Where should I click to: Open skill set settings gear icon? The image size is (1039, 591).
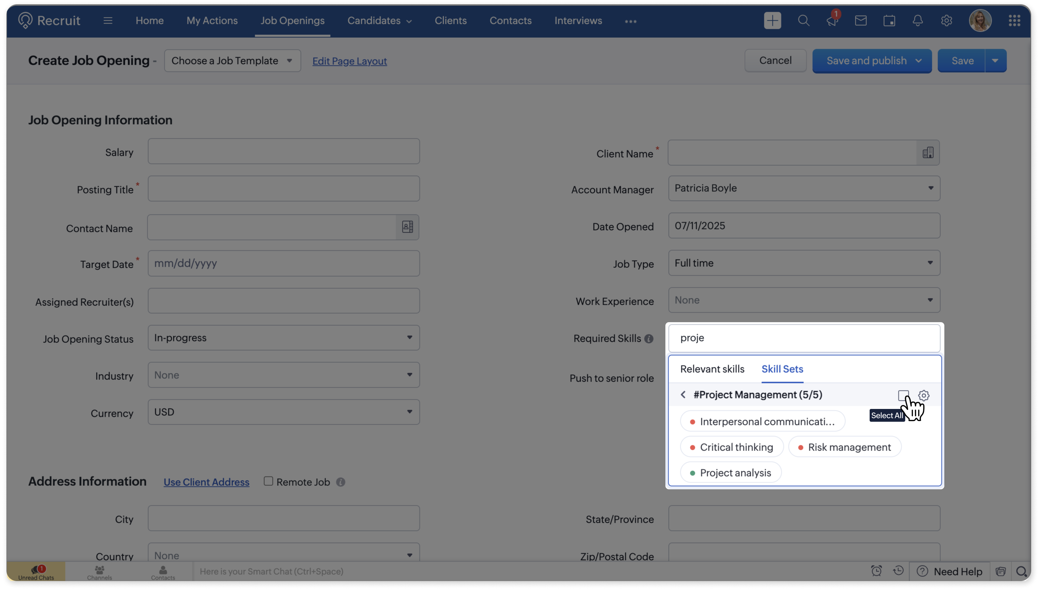click(924, 395)
